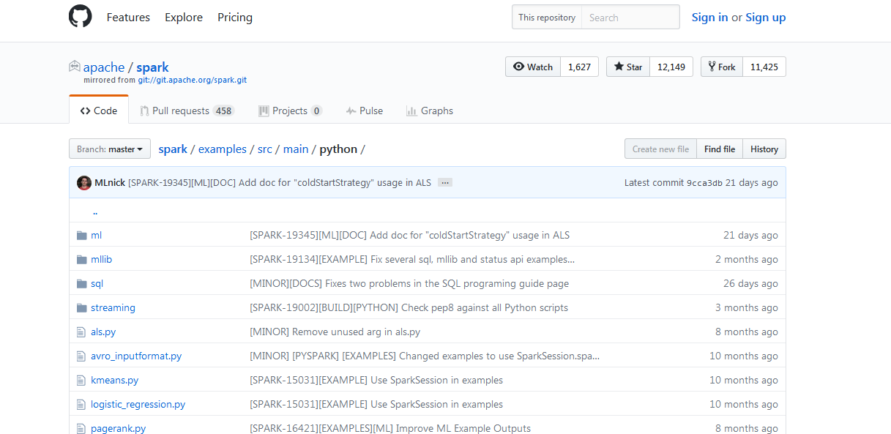Open Check pep8 commit message link
Viewport: 891px width, 434px height.
tap(409, 307)
